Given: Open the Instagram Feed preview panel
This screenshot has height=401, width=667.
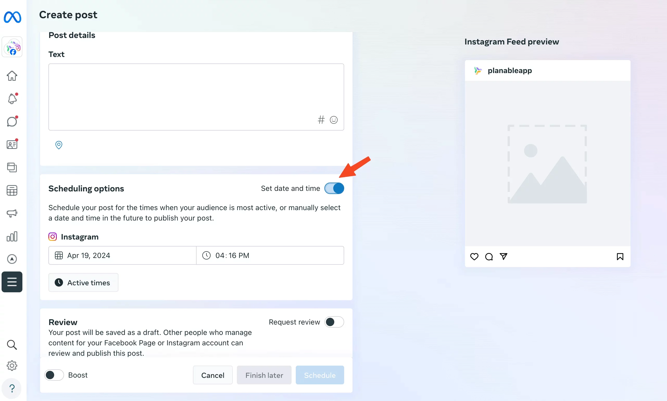Looking at the screenshot, I should click(512, 42).
